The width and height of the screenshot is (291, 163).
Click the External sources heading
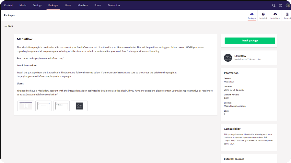point(234,159)
